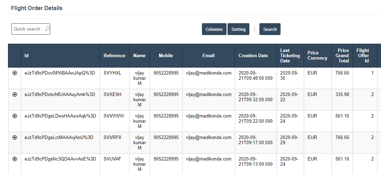Image resolution: width=381 pixels, height=174 pixels.
Task: Open the Columns chooser button
Action: click(x=214, y=29)
